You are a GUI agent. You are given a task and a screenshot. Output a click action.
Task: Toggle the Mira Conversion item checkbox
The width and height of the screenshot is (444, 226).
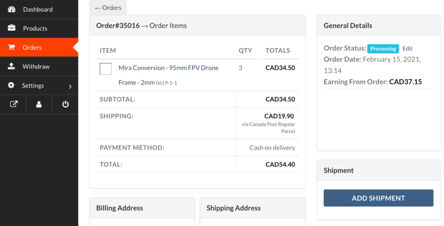pyautogui.click(x=105, y=69)
